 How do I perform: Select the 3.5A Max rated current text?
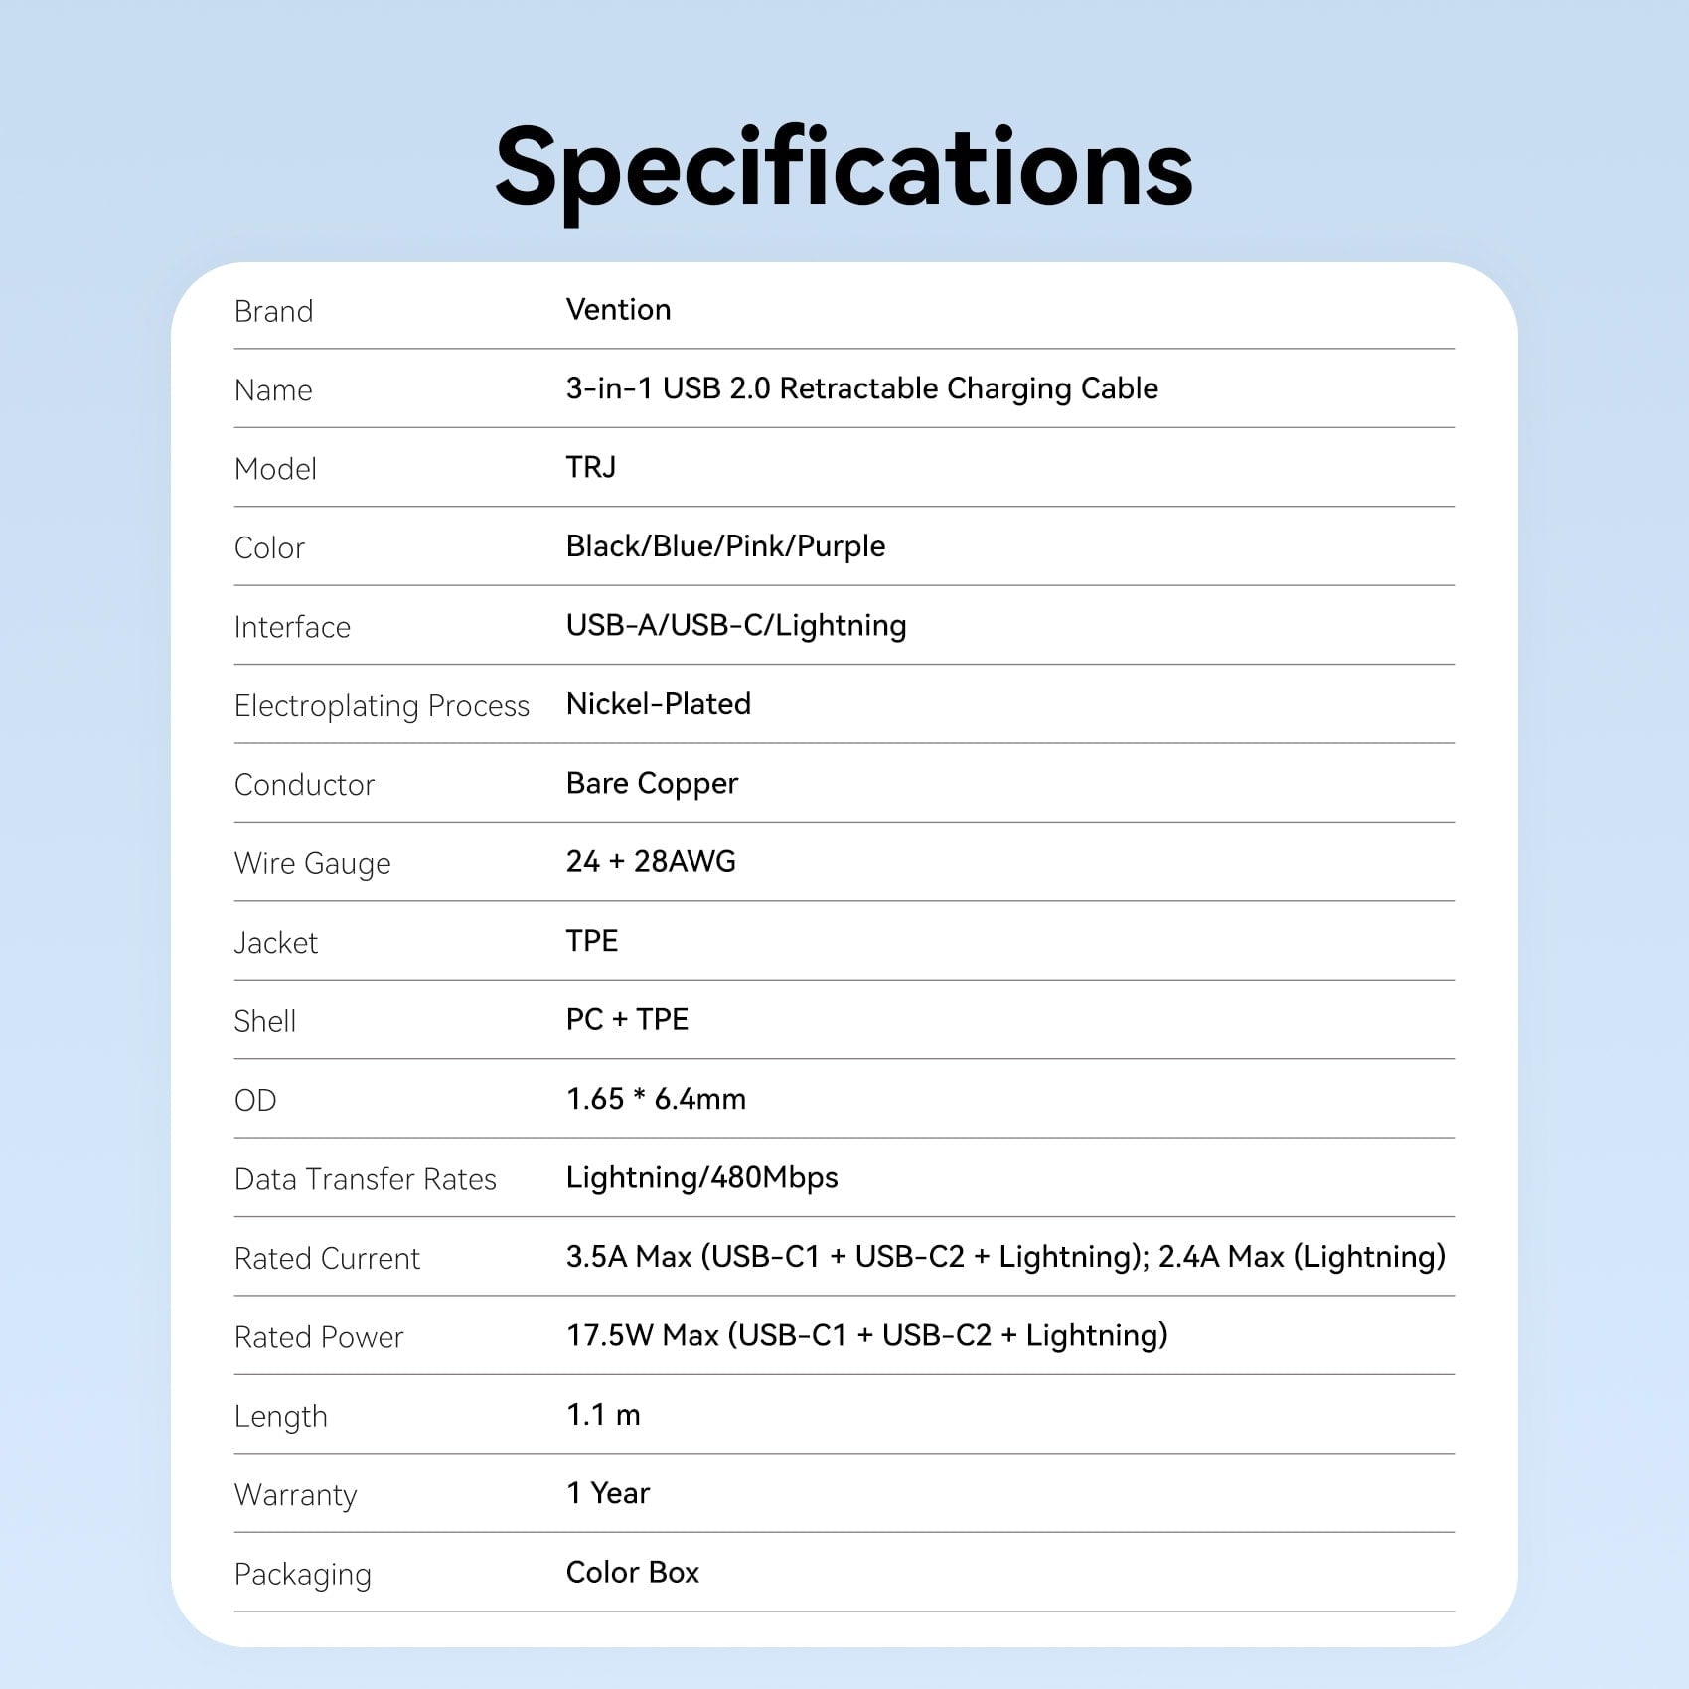1005,1257
